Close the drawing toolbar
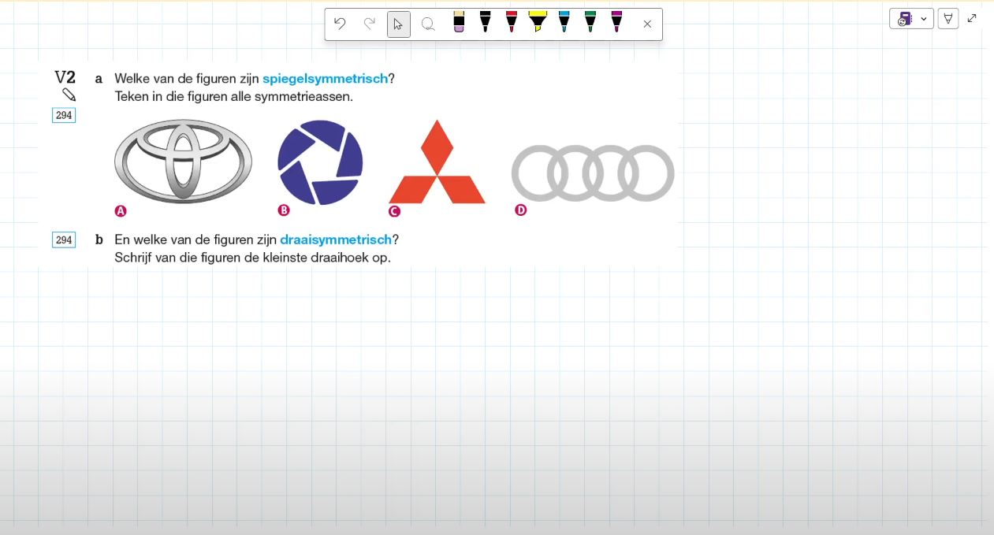Image resolution: width=994 pixels, height=535 pixels. pos(647,24)
